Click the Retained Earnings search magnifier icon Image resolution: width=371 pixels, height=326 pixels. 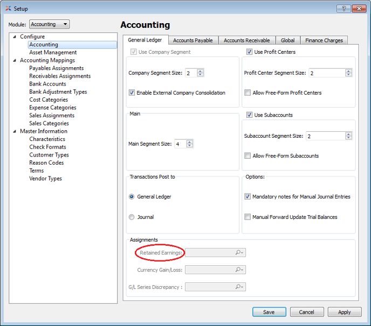coord(239,253)
